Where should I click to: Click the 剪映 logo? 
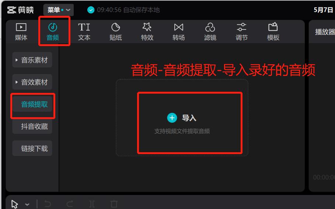pos(20,10)
